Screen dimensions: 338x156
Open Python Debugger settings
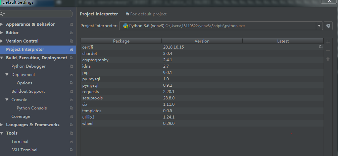[29, 66]
